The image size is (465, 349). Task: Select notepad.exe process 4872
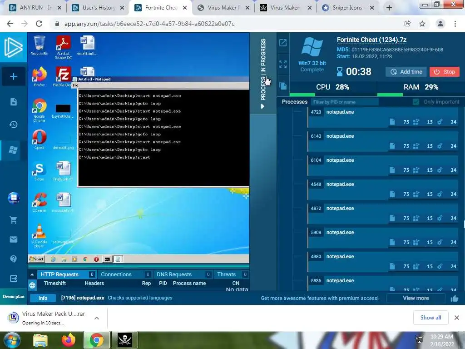[x=383, y=214]
